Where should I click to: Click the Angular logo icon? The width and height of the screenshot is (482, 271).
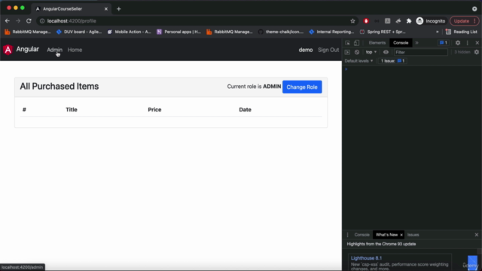pyautogui.click(x=8, y=50)
